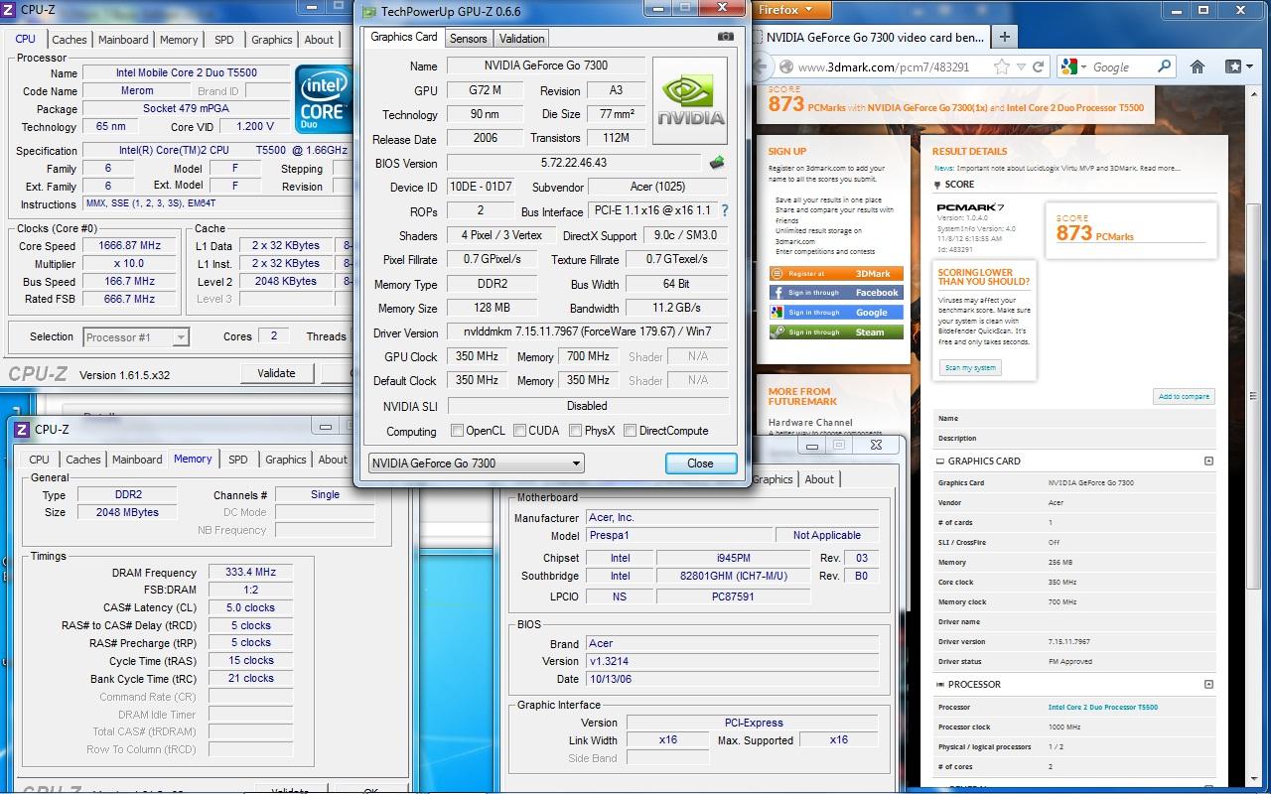Enable the OpenCL checkbox
Screen dimensions: 1271x794
(457, 431)
